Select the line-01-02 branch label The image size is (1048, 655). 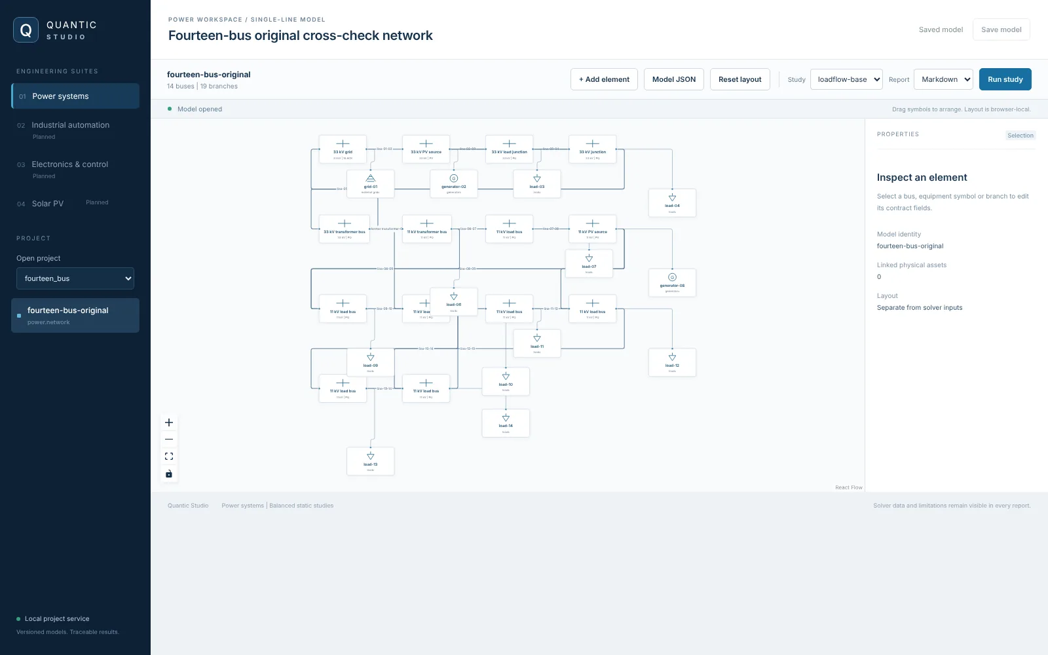384,149
